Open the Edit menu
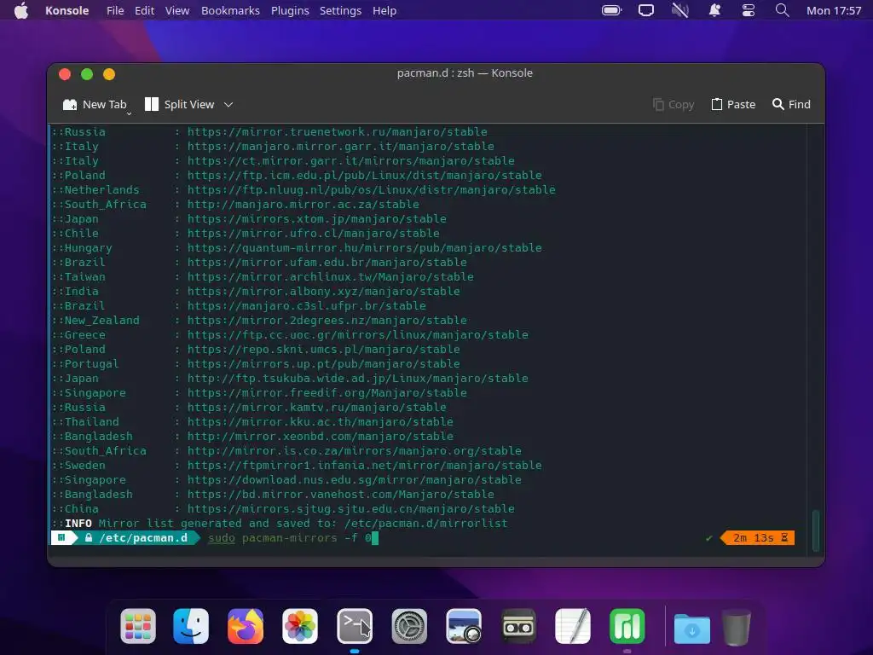 (144, 10)
